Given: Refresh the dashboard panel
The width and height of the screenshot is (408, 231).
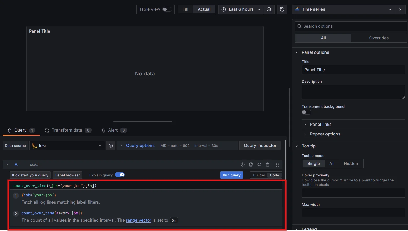Looking at the screenshot, I should (282, 9).
